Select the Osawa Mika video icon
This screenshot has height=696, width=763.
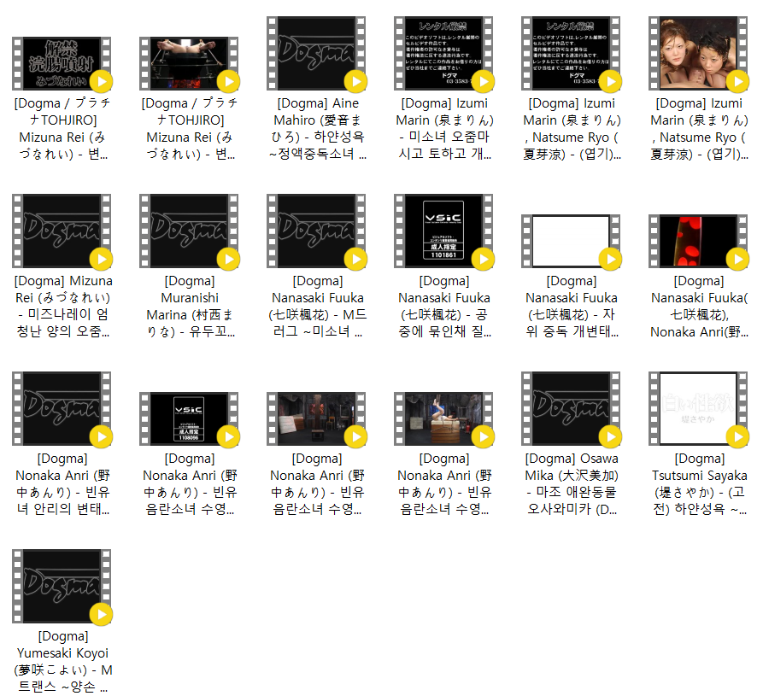point(571,408)
